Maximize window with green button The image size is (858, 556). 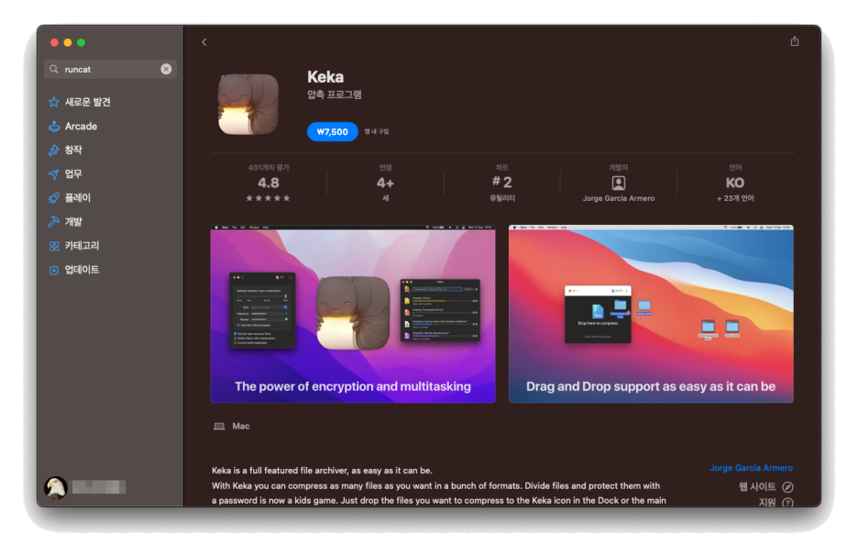click(81, 43)
